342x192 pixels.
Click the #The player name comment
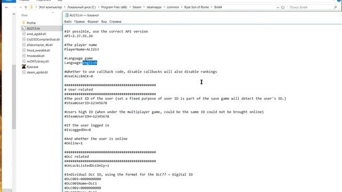pyautogui.click(x=81, y=45)
